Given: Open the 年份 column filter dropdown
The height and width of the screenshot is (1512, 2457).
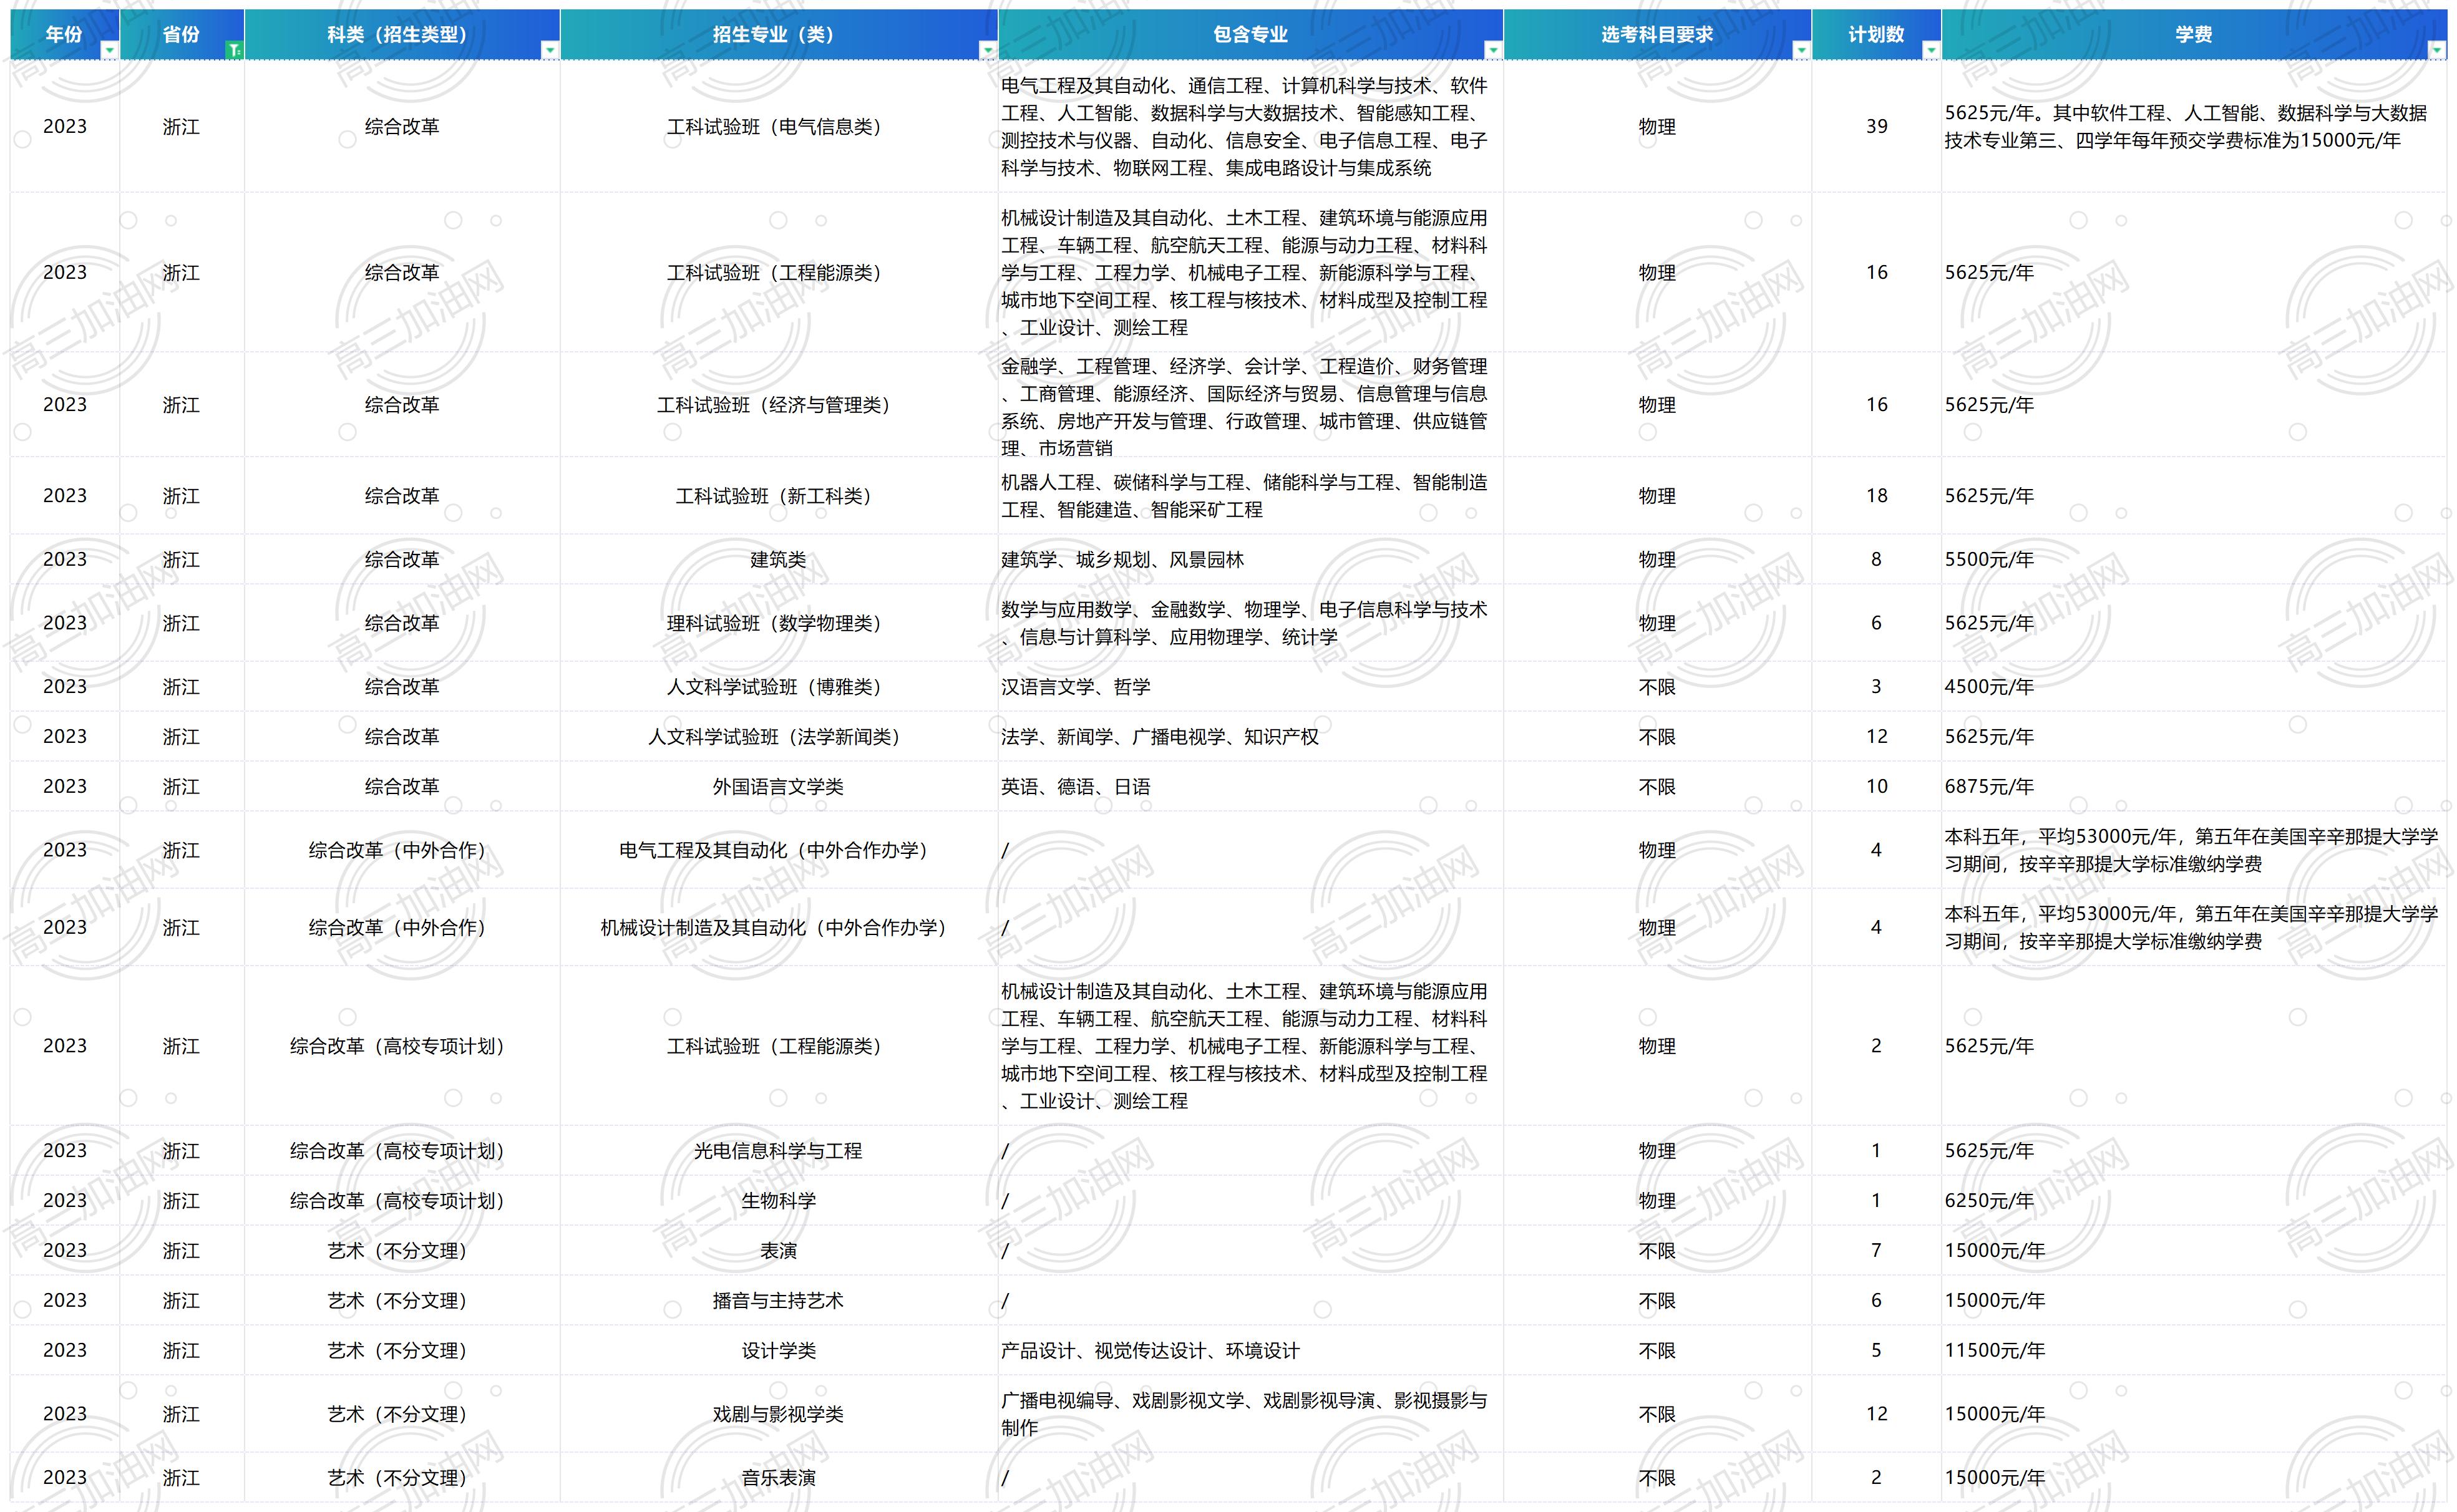Looking at the screenshot, I should (x=110, y=50).
